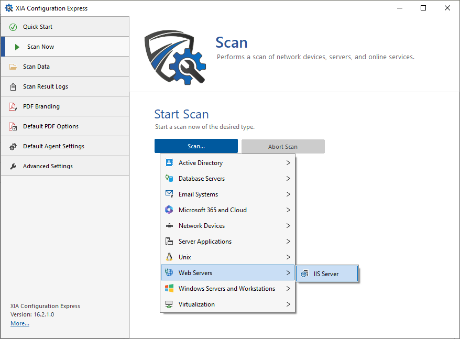The width and height of the screenshot is (460, 339).
Task: Expand the Microsoft 365 and Cloud arrow
Action: point(288,210)
